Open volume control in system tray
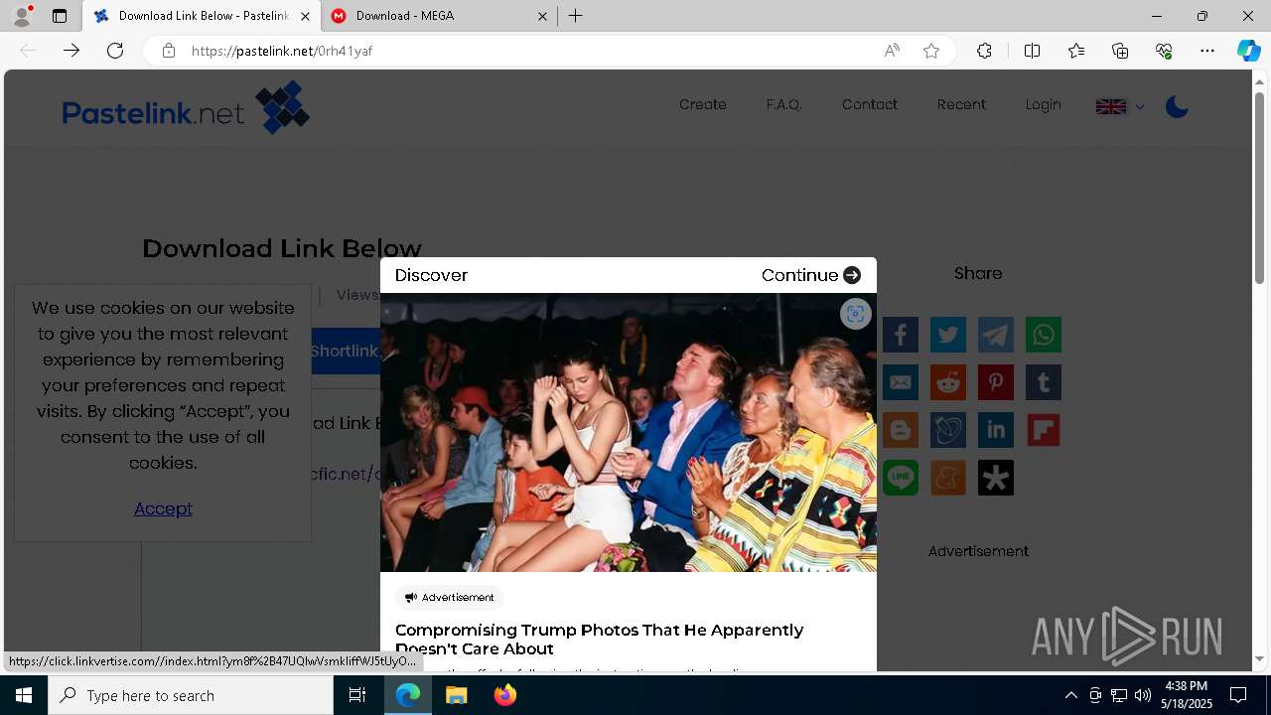 click(x=1142, y=695)
